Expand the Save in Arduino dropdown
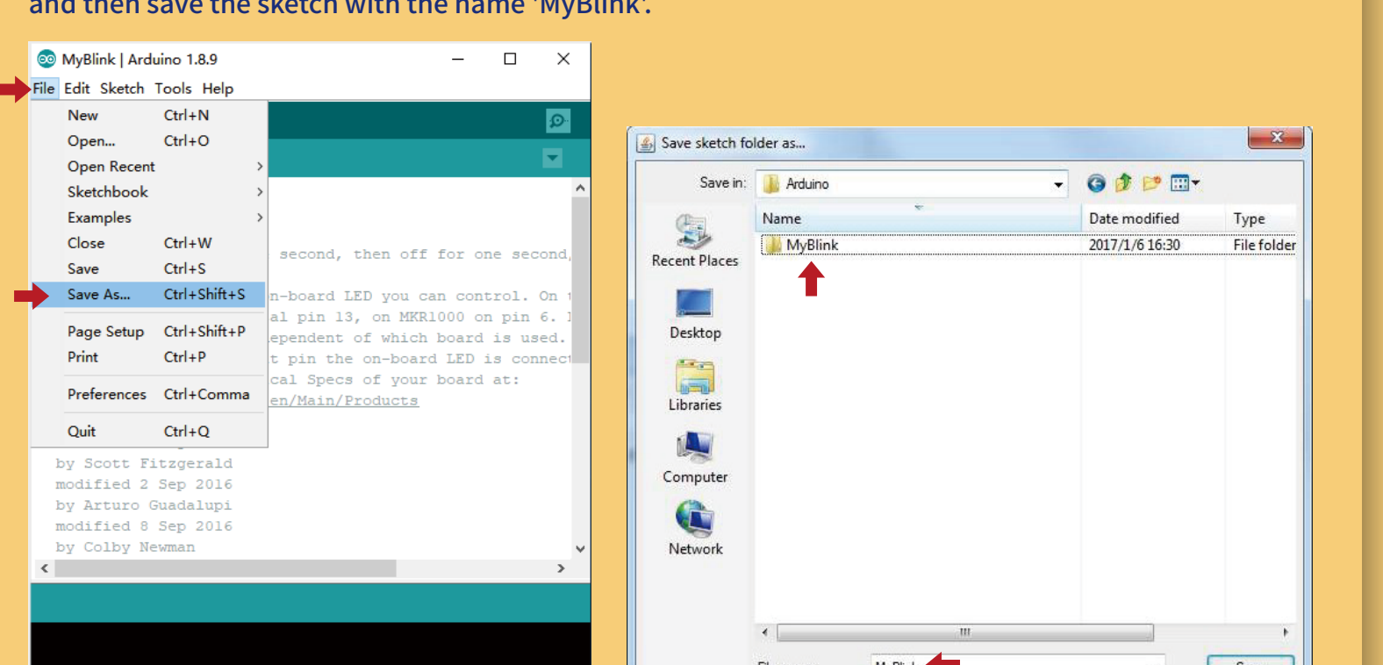 tap(1058, 184)
